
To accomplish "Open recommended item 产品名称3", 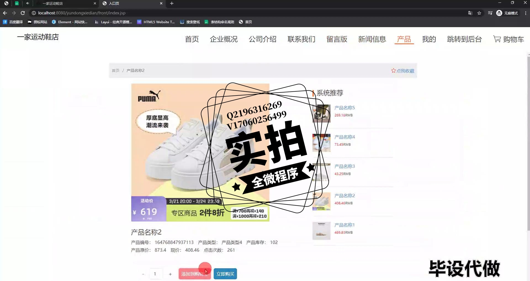I will (344, 166).
